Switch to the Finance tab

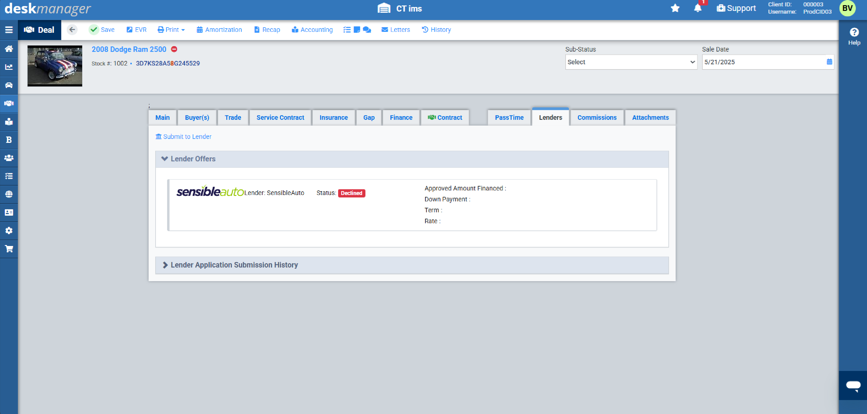[401, 117]
